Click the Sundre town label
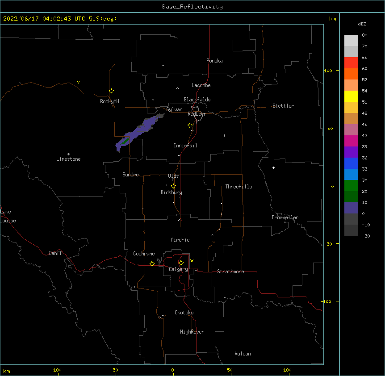385x376 pixels. pyautogui.click(x=130, y=175)
